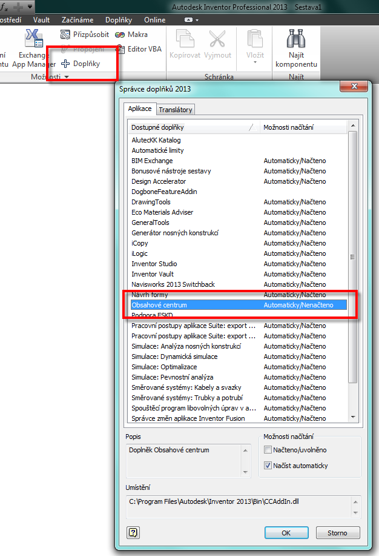
Task: Click the dialog help question icon
Action: tap(133, 532)
